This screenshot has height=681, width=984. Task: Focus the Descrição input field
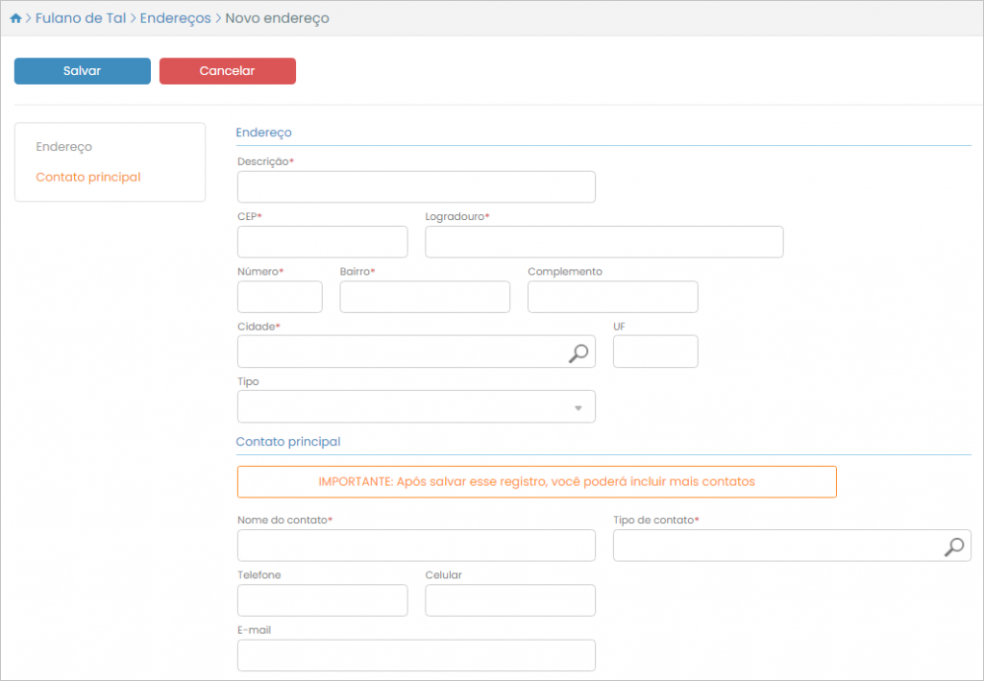pos(416,187)
